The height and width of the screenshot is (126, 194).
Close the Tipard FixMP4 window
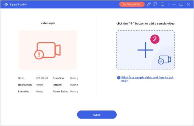[x=188, y=4]
